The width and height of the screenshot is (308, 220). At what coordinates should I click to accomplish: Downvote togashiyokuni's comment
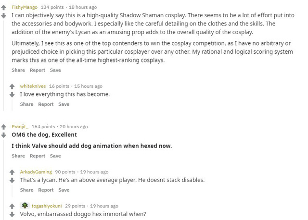[x=12, y=215]
